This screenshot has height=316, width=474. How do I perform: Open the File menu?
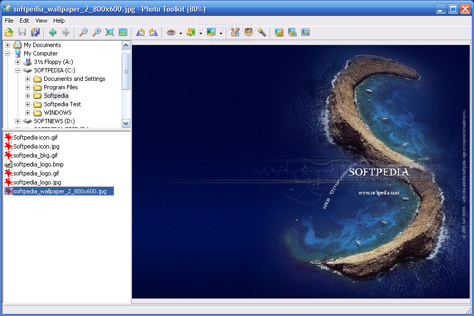9,21
